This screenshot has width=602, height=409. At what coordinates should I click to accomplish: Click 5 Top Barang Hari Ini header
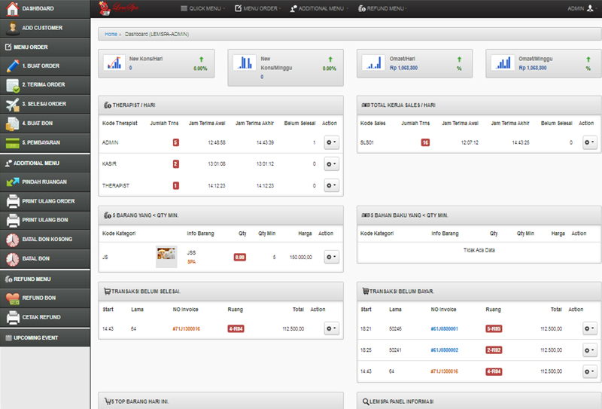(x=220, y=401)
